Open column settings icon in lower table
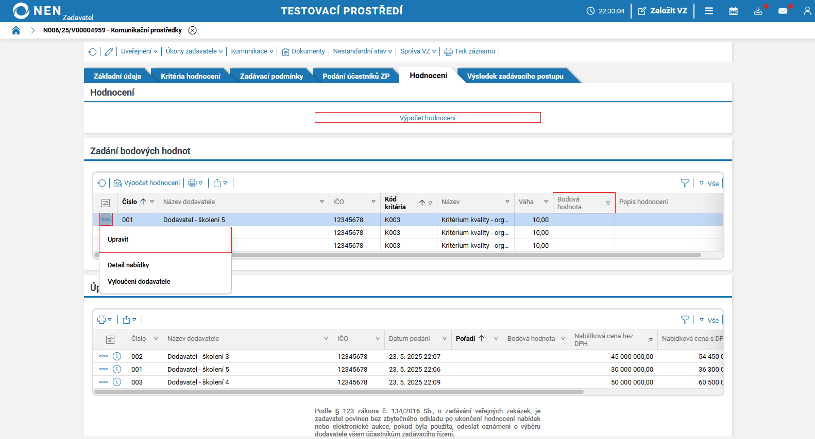The height and width of the screenshot is (439, 815). pyautogui.click(x=110, y=339)
